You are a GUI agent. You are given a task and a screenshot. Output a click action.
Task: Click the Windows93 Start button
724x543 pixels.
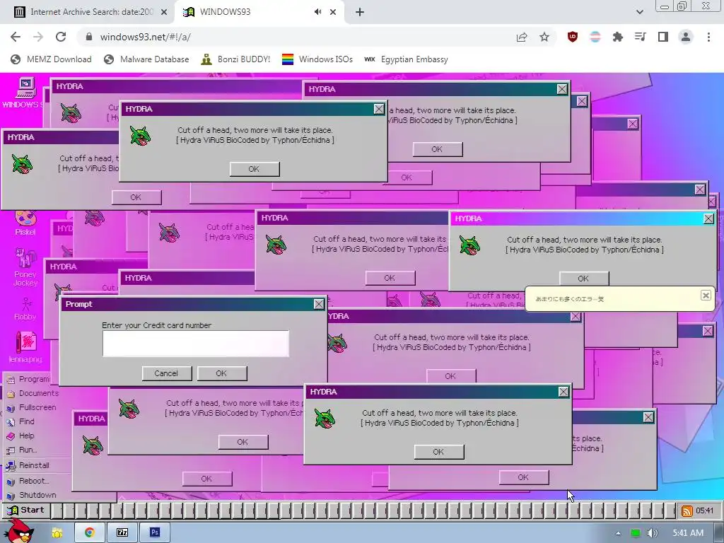point(25,510)
